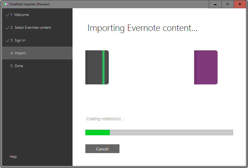This screenshot has width=248, height=168.
Task: Click the checkmark beside Welcome
Action: point(7,15)
